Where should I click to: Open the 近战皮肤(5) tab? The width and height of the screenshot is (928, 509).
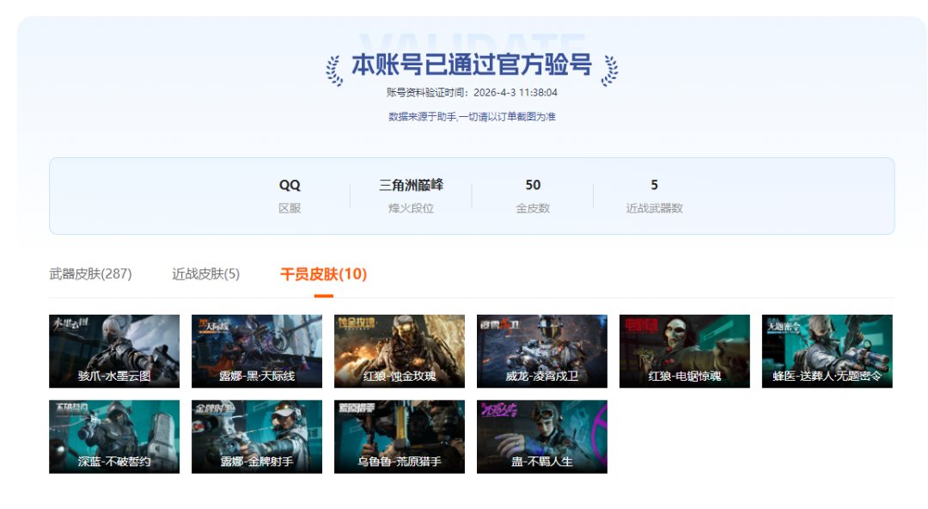[205, 273]
